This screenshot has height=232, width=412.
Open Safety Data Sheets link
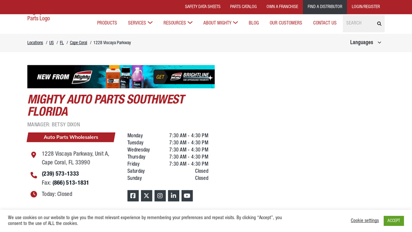[202, 7]
